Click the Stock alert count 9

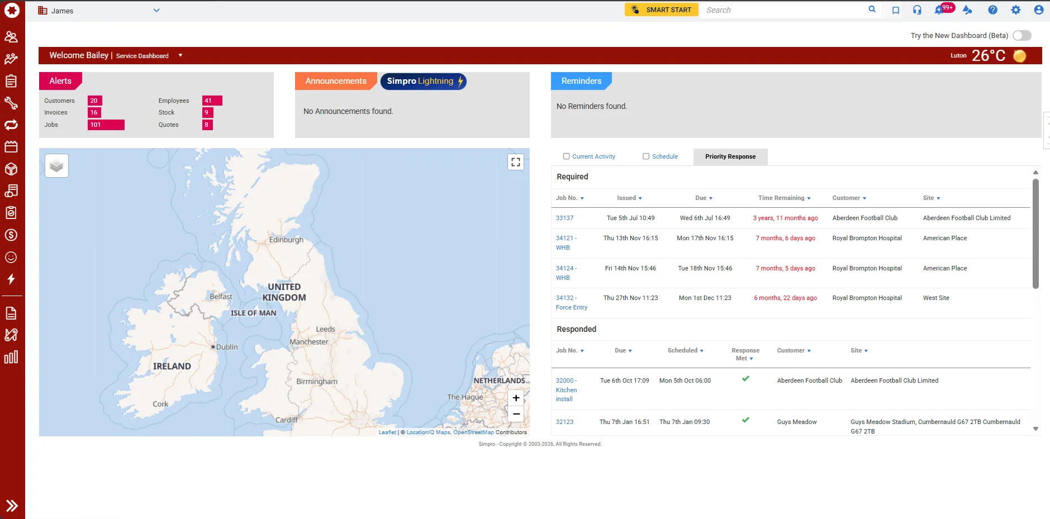[207, 112]
